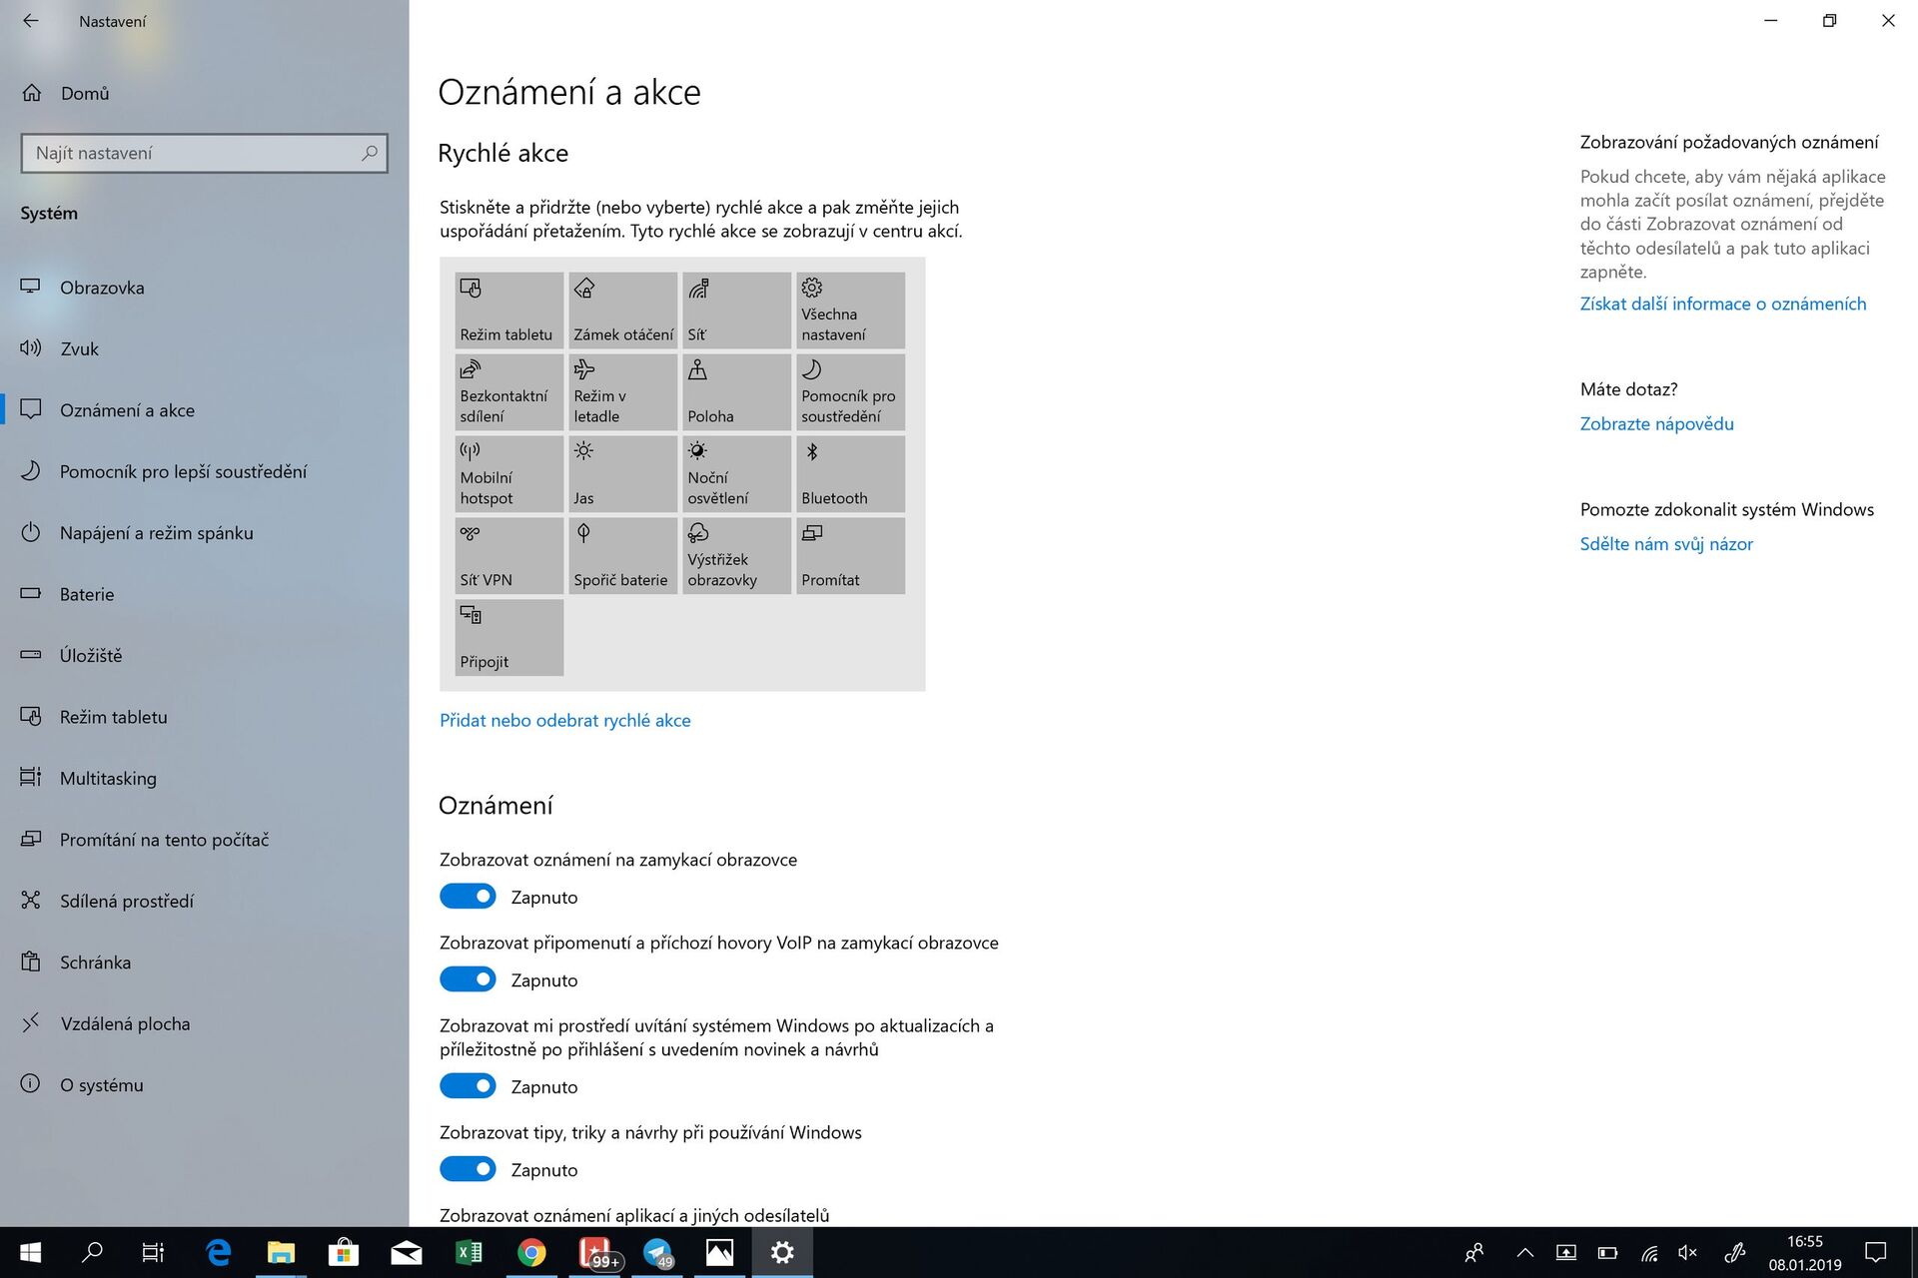Open Zvuk settings in the sidebar

[80, 348]
